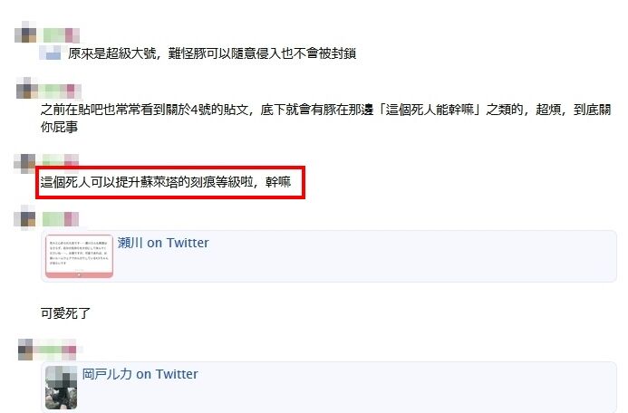
Task: Open the 岡戸ルカ on Twitter link
Action: pyautogui.click(x=140, y=374)
